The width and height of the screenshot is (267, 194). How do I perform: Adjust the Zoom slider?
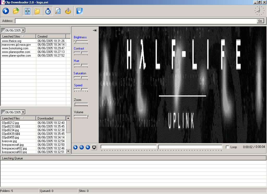(81, 104)
